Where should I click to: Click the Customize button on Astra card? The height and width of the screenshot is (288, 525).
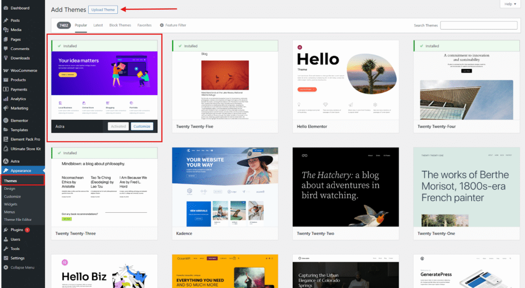point(142,126)
